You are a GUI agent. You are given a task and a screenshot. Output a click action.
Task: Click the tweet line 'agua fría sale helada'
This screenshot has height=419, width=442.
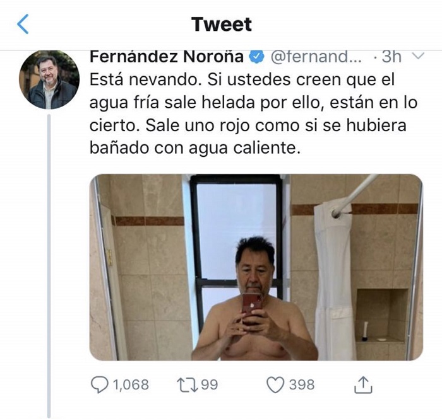coord(253,103)
